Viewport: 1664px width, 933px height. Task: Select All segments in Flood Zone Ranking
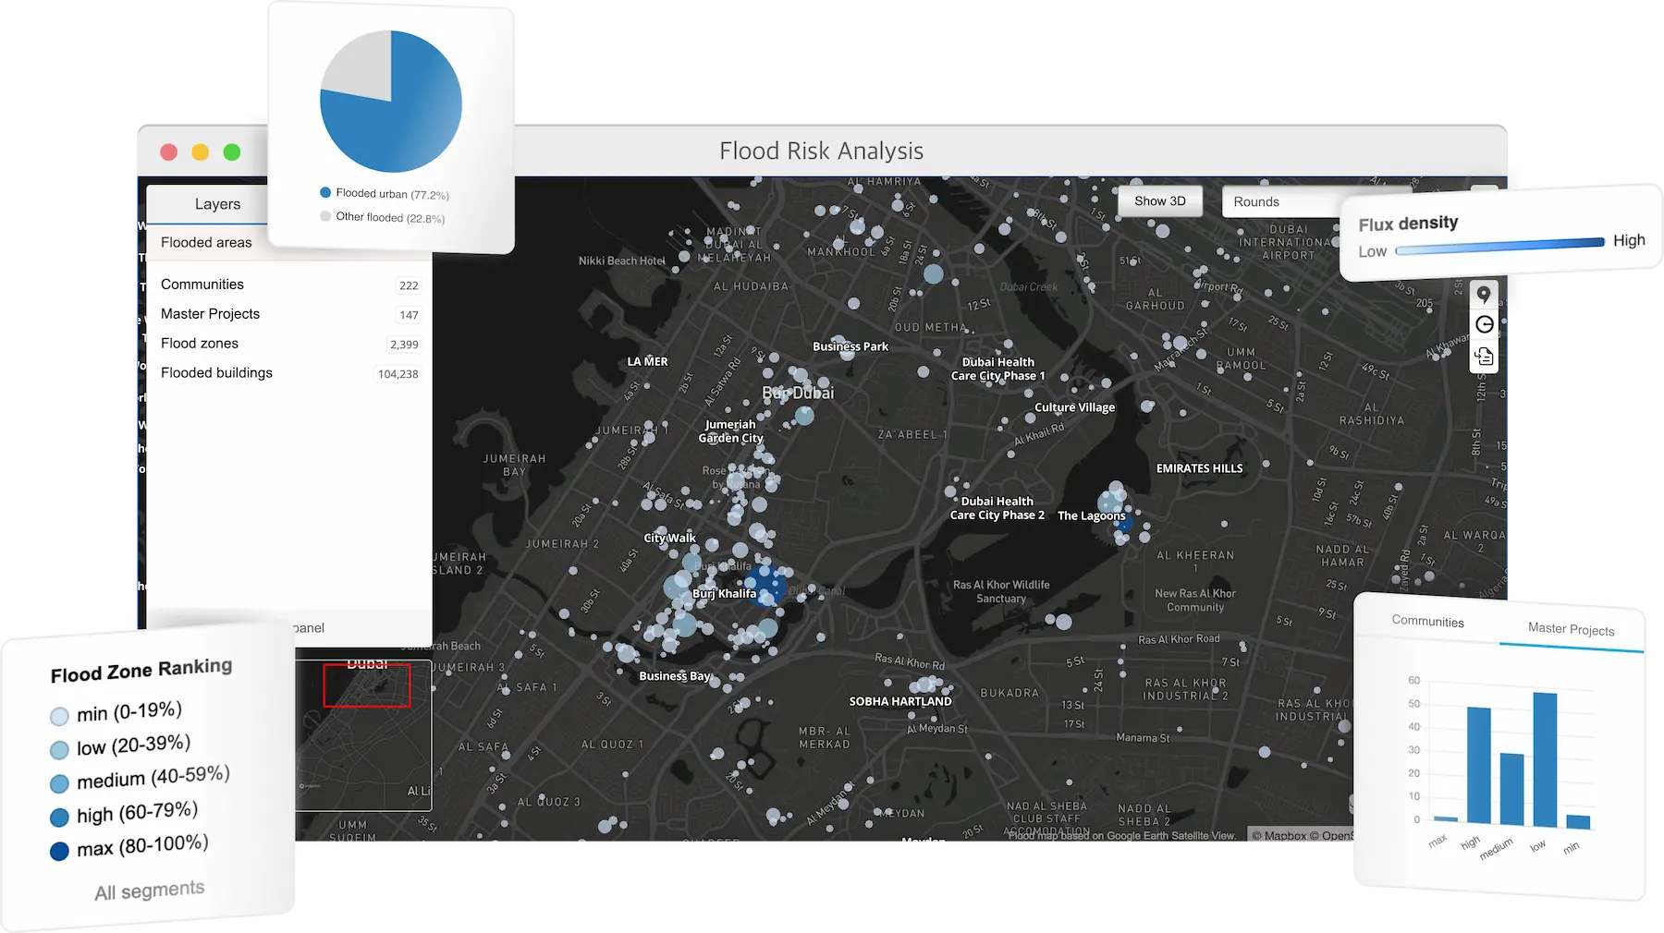pos(149,891)
